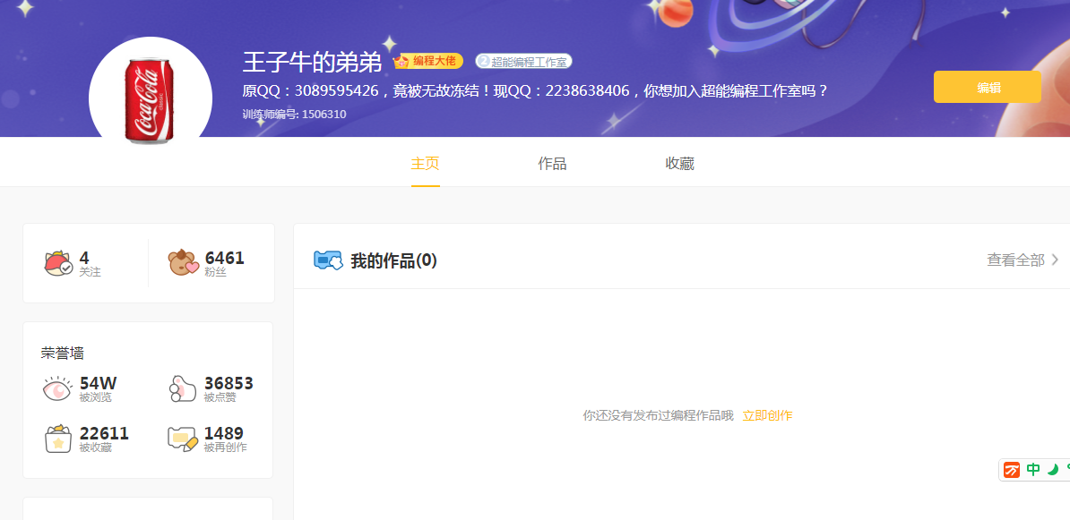This screenshot has width=1070, height=520.
Task: Open the 4 关注 following count
Action: 90,263
